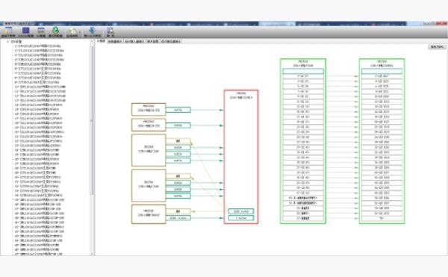This screenshot has height=277, width=448.
Task: Click the blue header field in the right green box
Action: (382, 71)
